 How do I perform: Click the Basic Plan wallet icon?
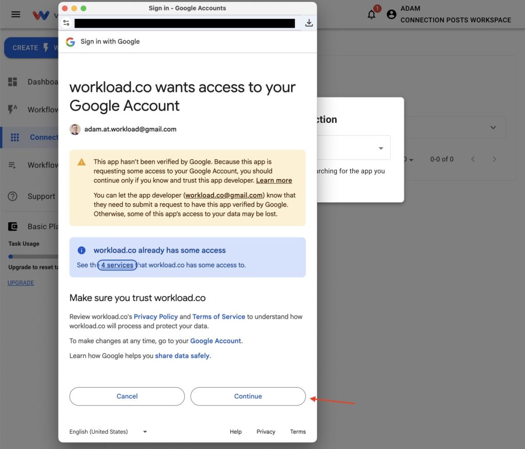[x=13, y=227]
